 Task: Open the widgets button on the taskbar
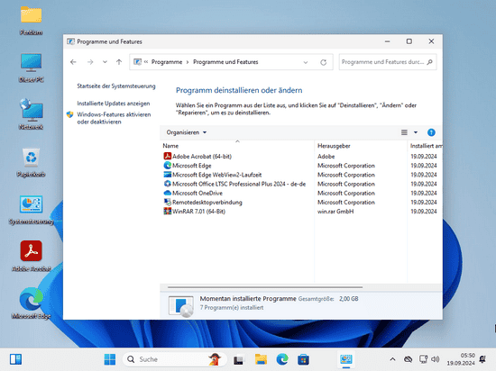[x=15, y=359]
